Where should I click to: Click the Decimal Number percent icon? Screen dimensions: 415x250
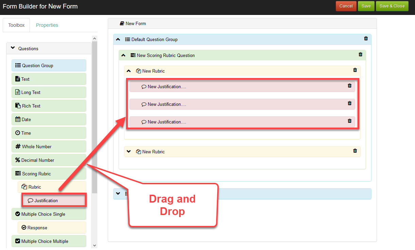click(x=18, y=160)
